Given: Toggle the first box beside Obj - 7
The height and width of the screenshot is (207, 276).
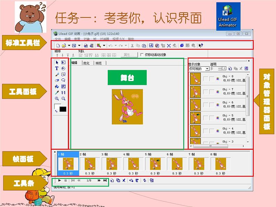Looking at the screenshot, I should pos(205,92).
